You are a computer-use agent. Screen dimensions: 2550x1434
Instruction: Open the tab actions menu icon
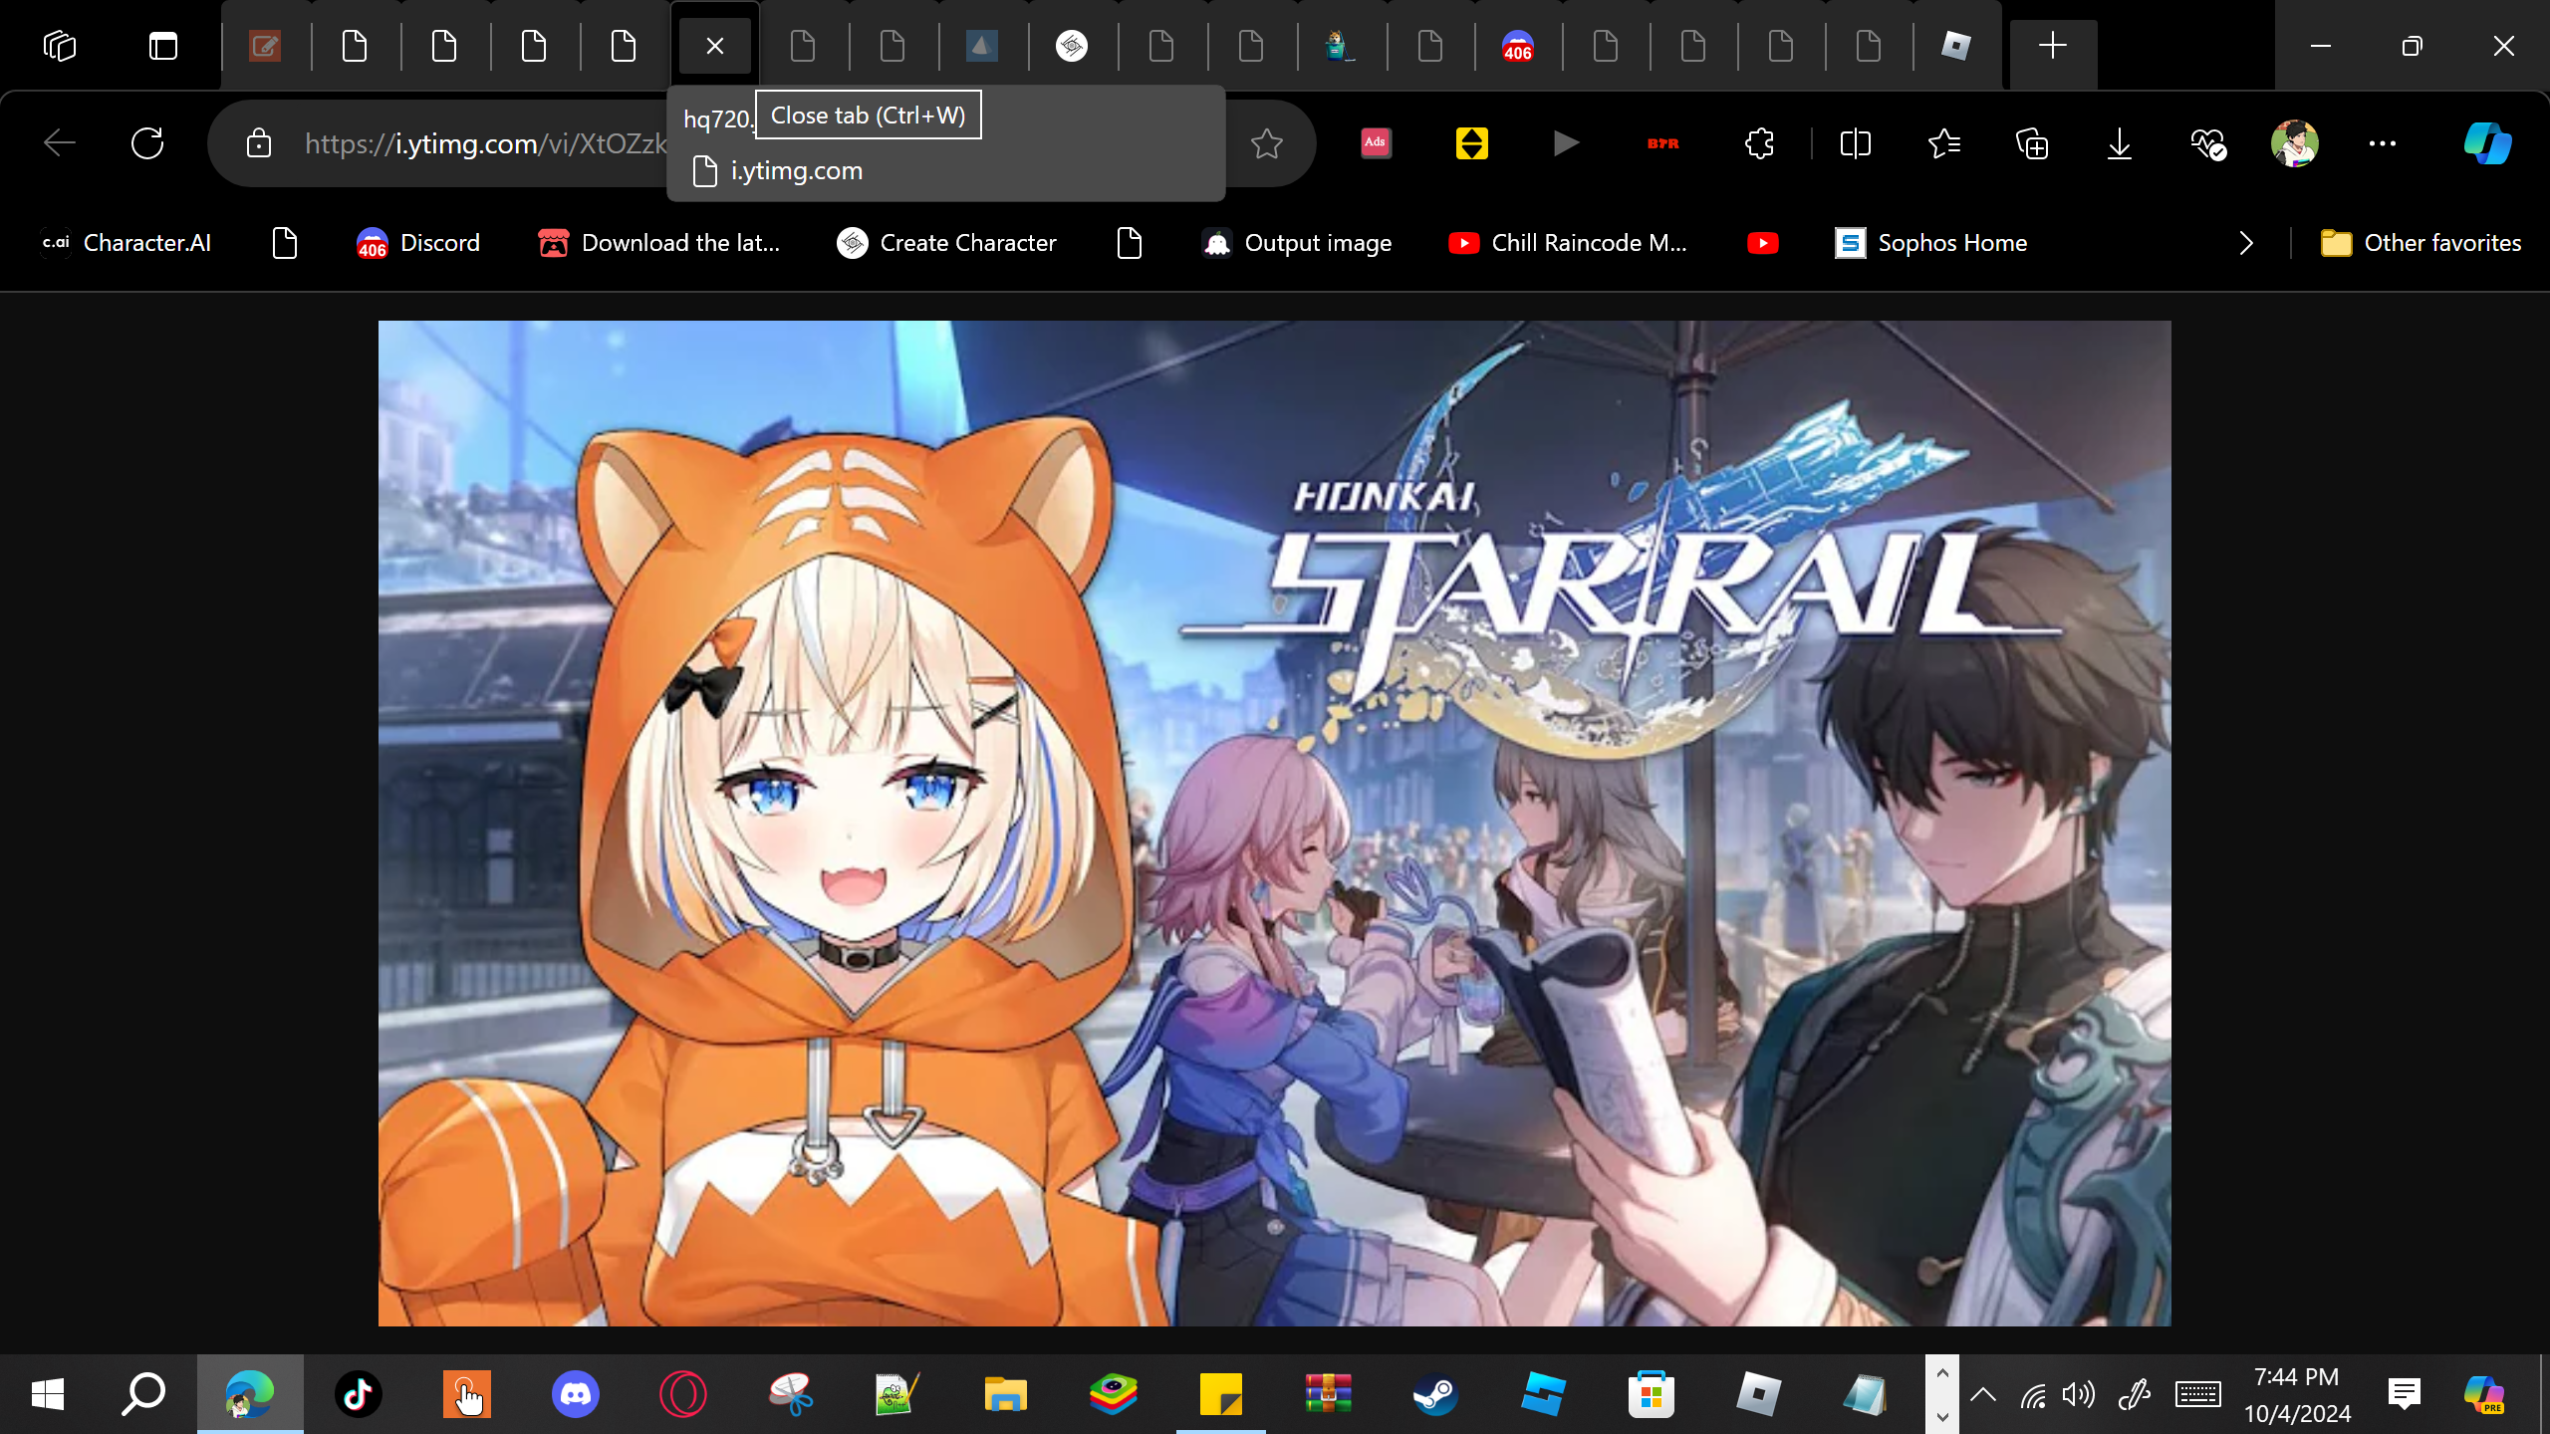[x=163, y=46]
